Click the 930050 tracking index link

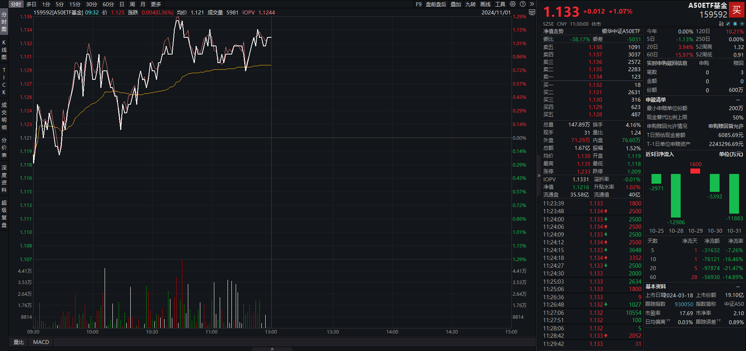684,304
